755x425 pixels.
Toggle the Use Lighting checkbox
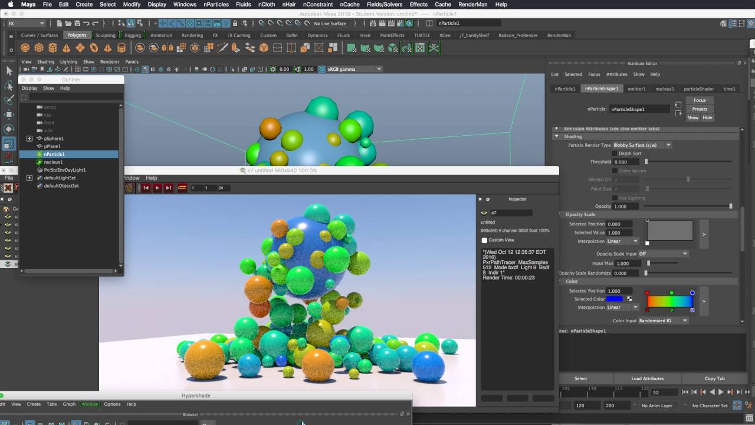pyautogui.click(x=615, y=198)
